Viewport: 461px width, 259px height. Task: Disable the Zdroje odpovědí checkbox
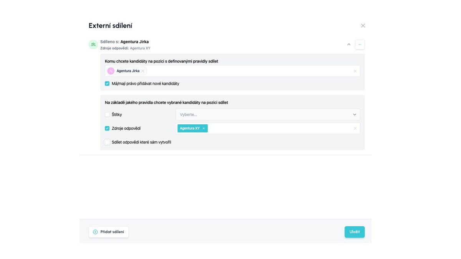107,129
